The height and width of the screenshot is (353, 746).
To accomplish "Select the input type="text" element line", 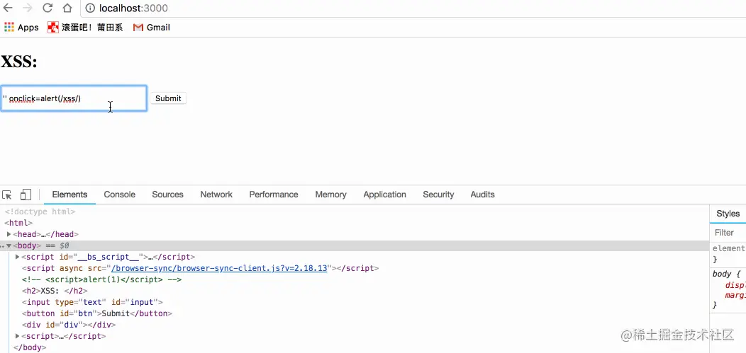I will click(92, 302).
